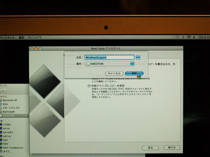
Task: Click すべて… to show all shared computers
Action: (7, 151)
